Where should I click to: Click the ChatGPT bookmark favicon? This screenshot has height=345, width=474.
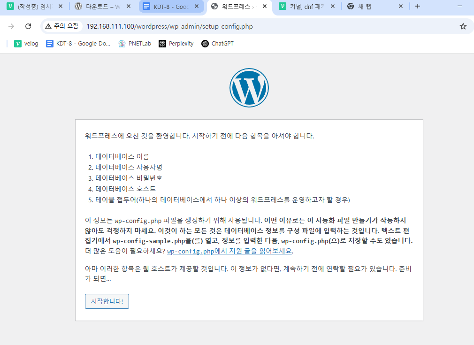[x=205, y=44]
